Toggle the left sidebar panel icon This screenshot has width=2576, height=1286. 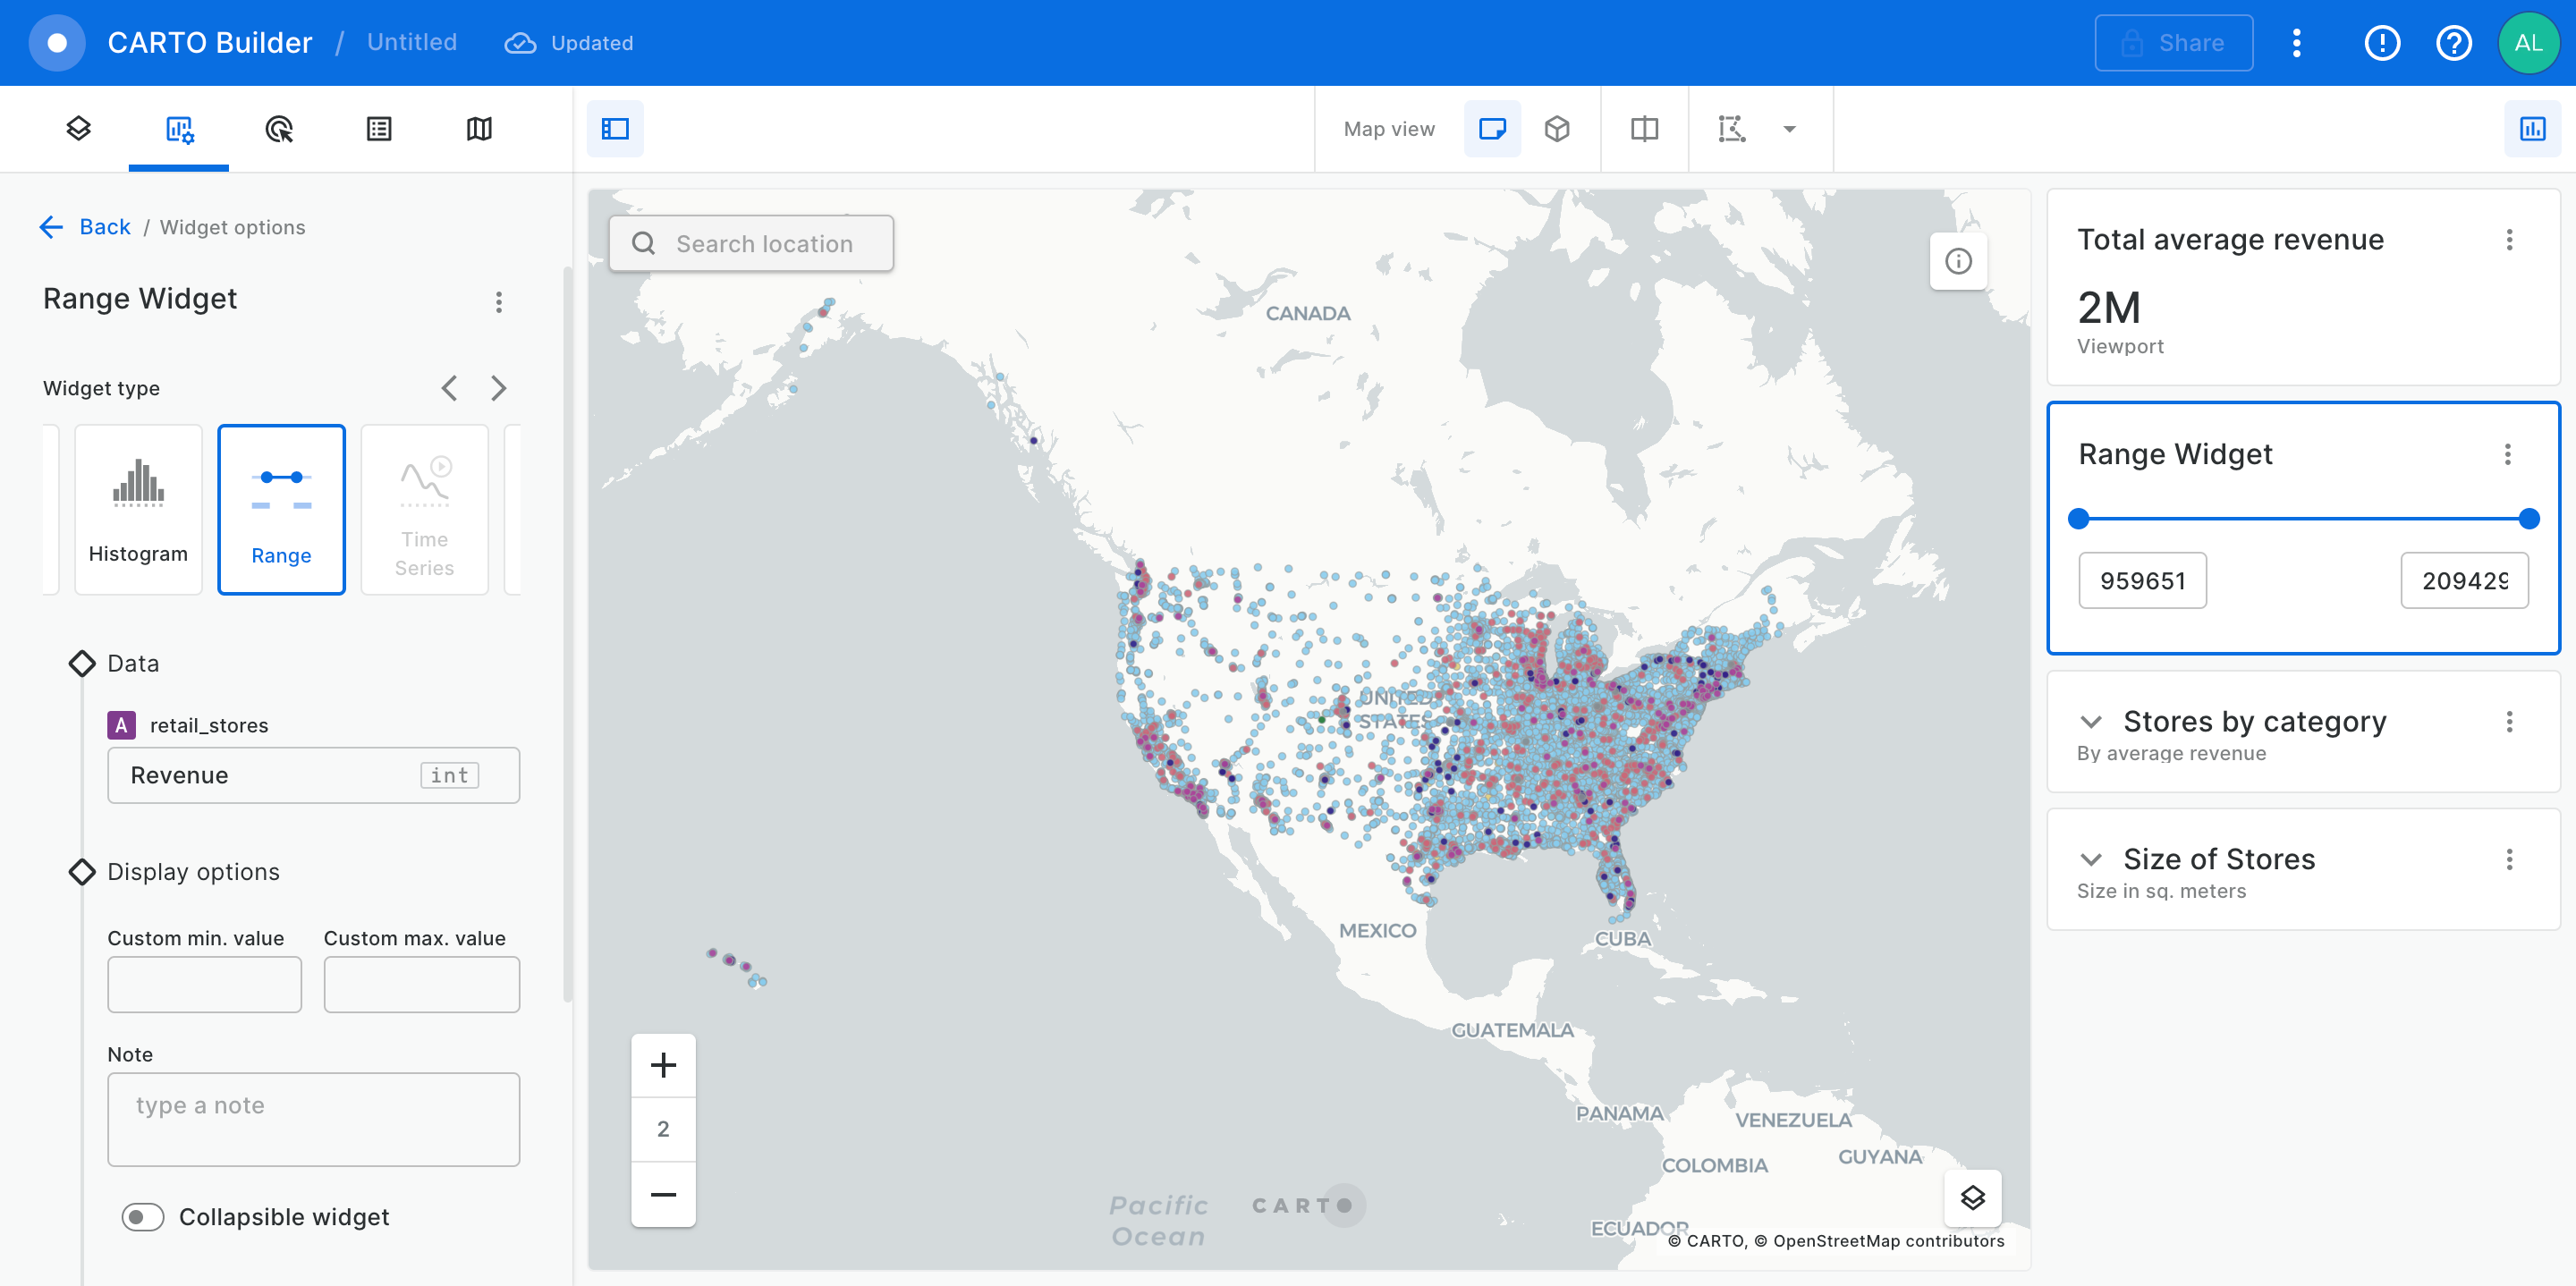[x=615, y=129]
